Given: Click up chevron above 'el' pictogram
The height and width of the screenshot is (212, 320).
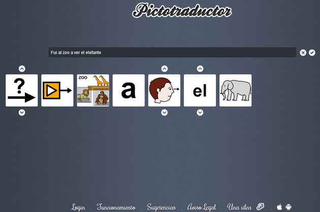Looking at the screenshot, I should pos(200,69).
